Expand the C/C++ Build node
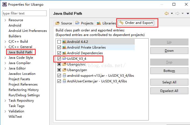 pyautogui.click(x=5, y=42)
